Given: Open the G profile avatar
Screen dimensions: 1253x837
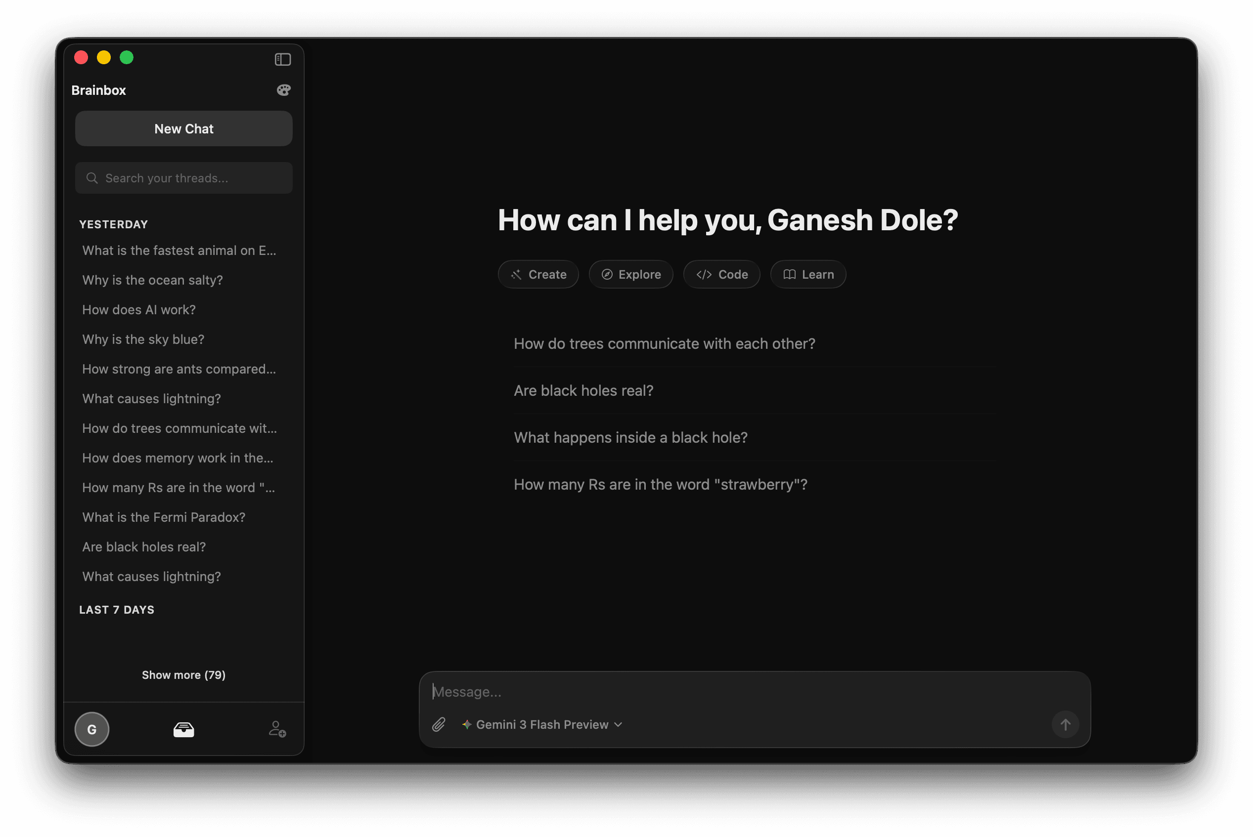Looking at the screenshot, I should (92, 729).
